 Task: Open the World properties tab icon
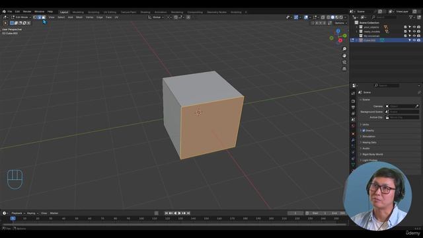coord(353,126)
